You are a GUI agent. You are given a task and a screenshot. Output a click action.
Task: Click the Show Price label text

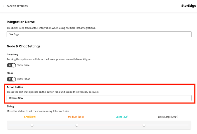[23, 65]
